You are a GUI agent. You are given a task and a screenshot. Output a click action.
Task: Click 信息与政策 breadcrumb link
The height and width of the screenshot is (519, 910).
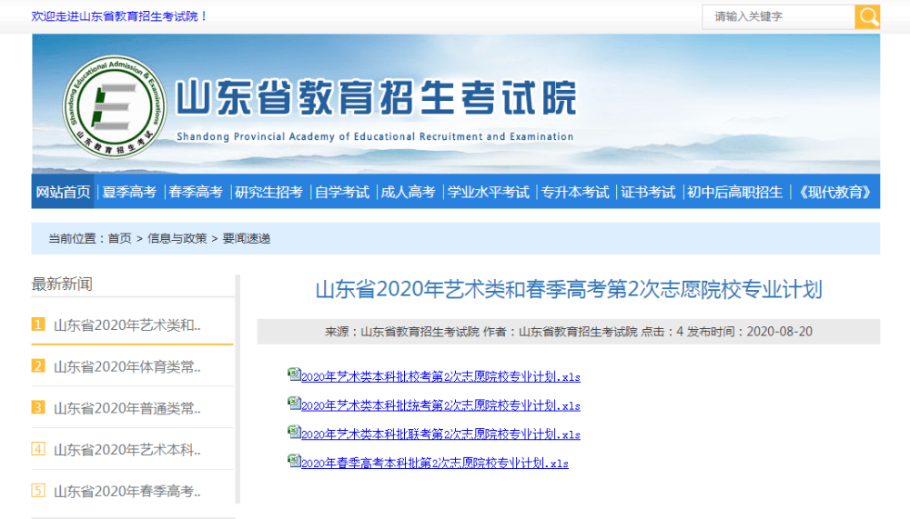177,238
